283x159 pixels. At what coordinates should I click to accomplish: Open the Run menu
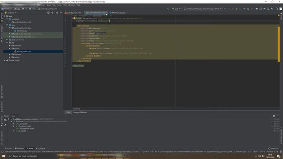(x=54, y=5)
